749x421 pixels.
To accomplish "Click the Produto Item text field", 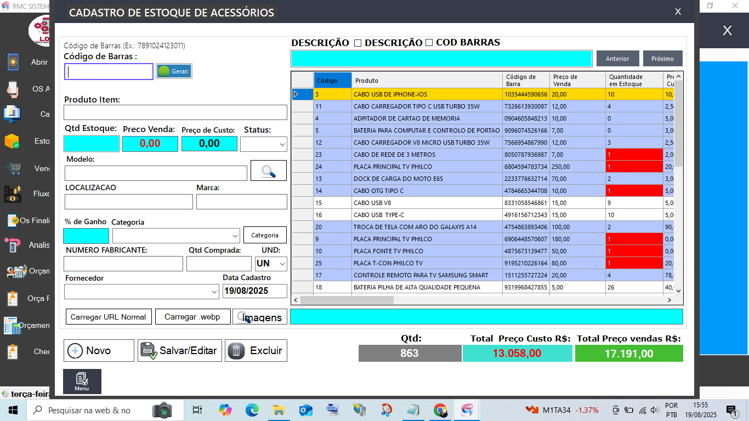I will 175,112.
